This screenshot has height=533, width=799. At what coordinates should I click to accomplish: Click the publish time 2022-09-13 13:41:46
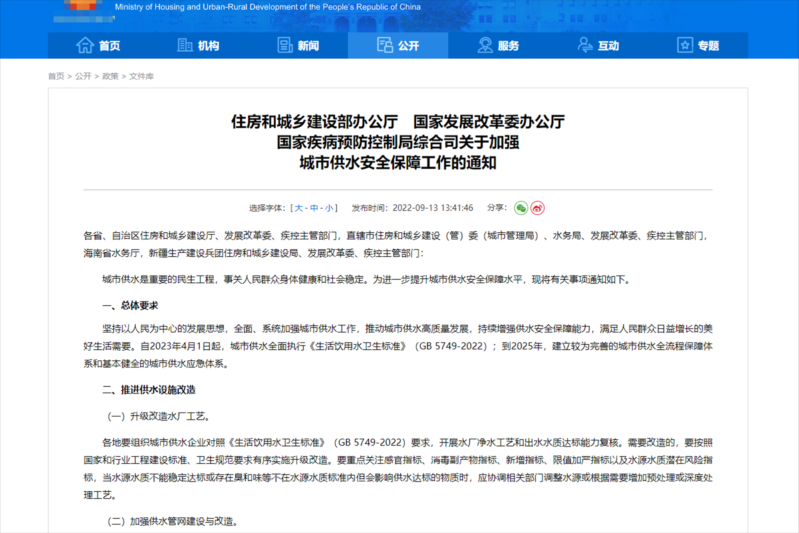[433, 208]
